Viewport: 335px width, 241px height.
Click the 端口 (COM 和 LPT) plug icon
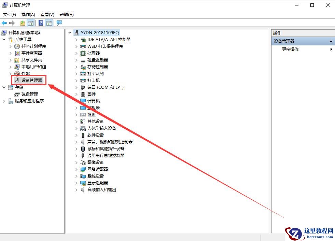pyautogui.click(x=83, y=87)
